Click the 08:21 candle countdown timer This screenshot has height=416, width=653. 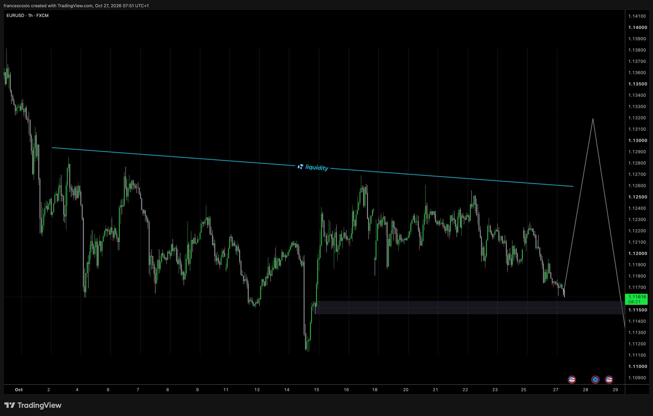(x=635, y=302)
